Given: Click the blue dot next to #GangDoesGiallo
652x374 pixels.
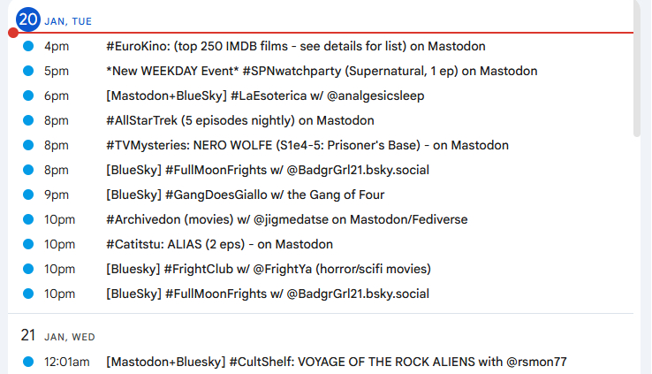Looking at the screenshot, I should tap(28, 195).
